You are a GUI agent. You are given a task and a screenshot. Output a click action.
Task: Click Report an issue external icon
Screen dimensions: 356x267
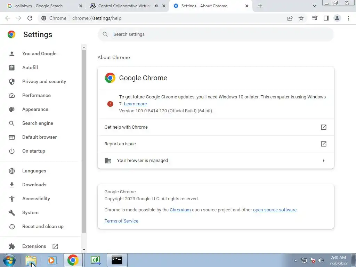coord(324,144)
